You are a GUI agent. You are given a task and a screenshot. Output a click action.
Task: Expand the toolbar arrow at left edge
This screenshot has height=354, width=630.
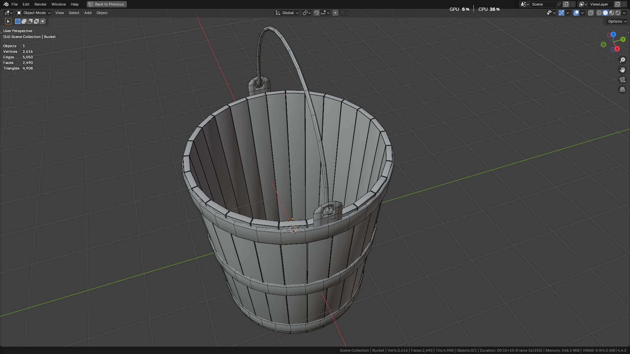pos(1,32)
